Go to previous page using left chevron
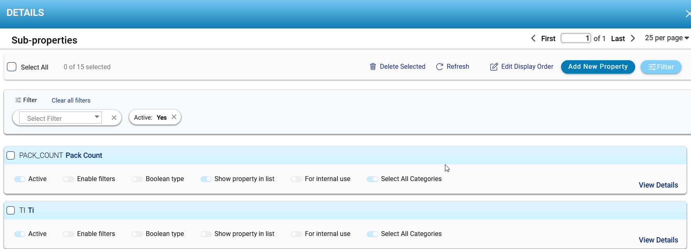 [x=533, y=38]
